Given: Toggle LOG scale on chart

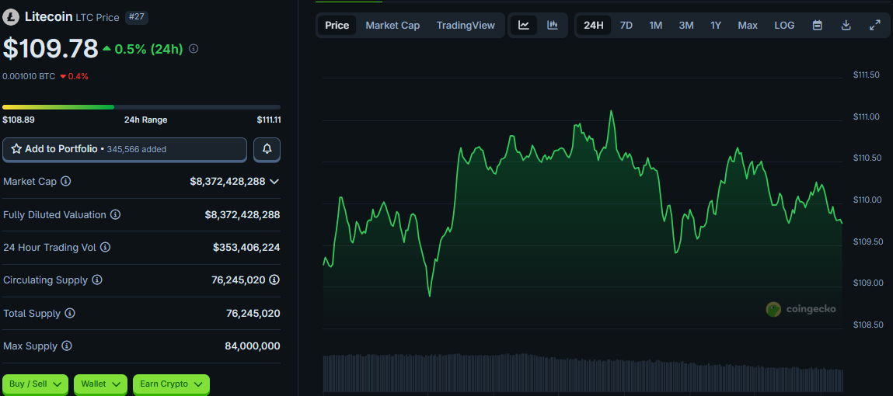Looking at the screenshot, I should [784, 25].
